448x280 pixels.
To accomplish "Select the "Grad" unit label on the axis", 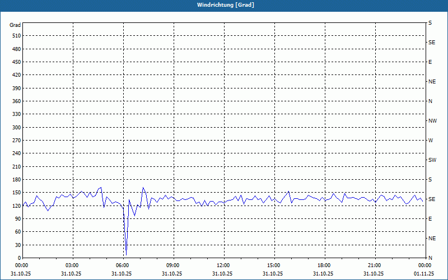I will (x=15, y=25).
